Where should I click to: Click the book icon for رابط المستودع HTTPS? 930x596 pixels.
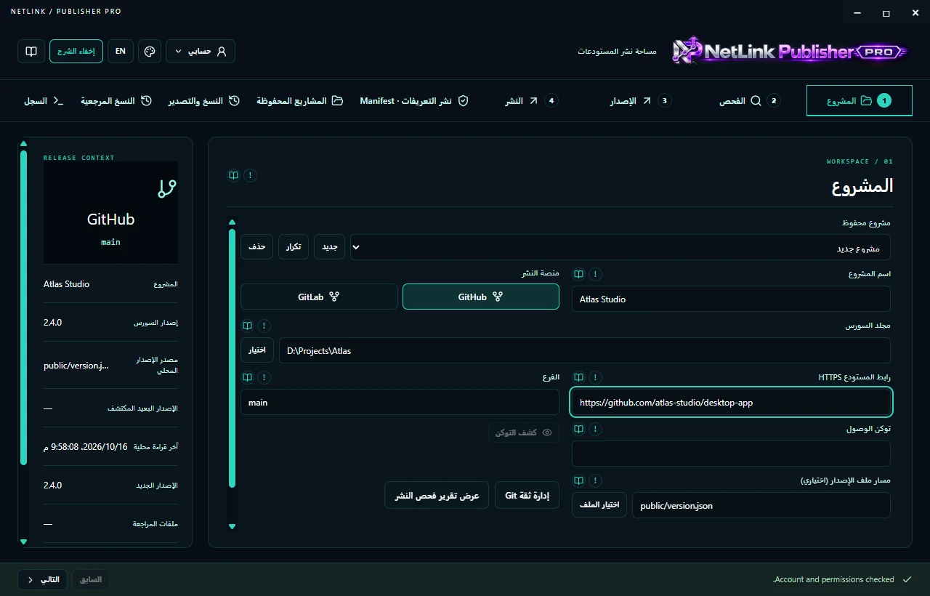point(578,377)
